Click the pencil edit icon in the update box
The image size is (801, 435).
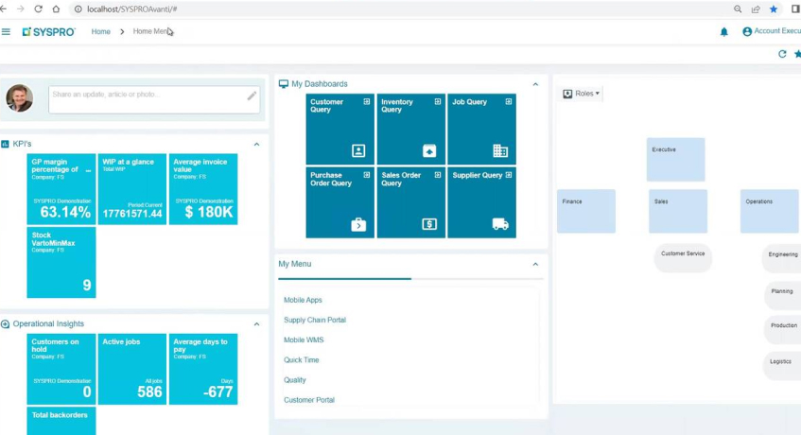point(252,96)
